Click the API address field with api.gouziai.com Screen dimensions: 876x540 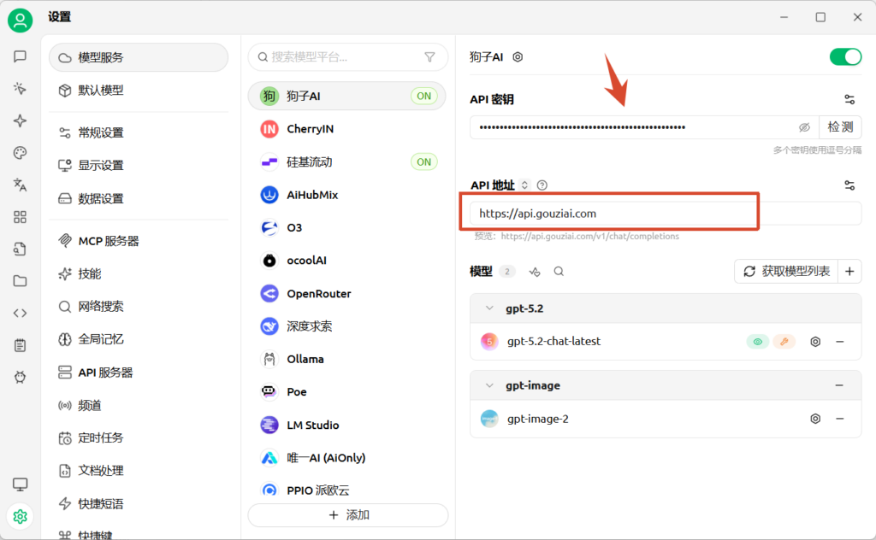point(666,214)
